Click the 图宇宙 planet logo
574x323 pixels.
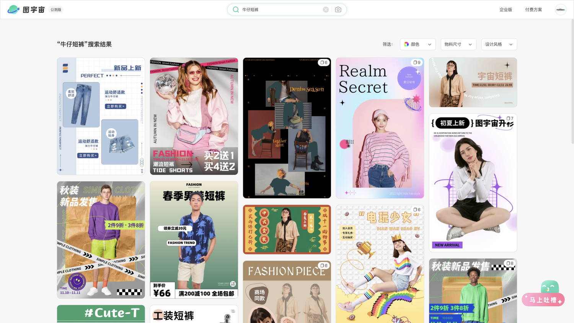(13, 10)
